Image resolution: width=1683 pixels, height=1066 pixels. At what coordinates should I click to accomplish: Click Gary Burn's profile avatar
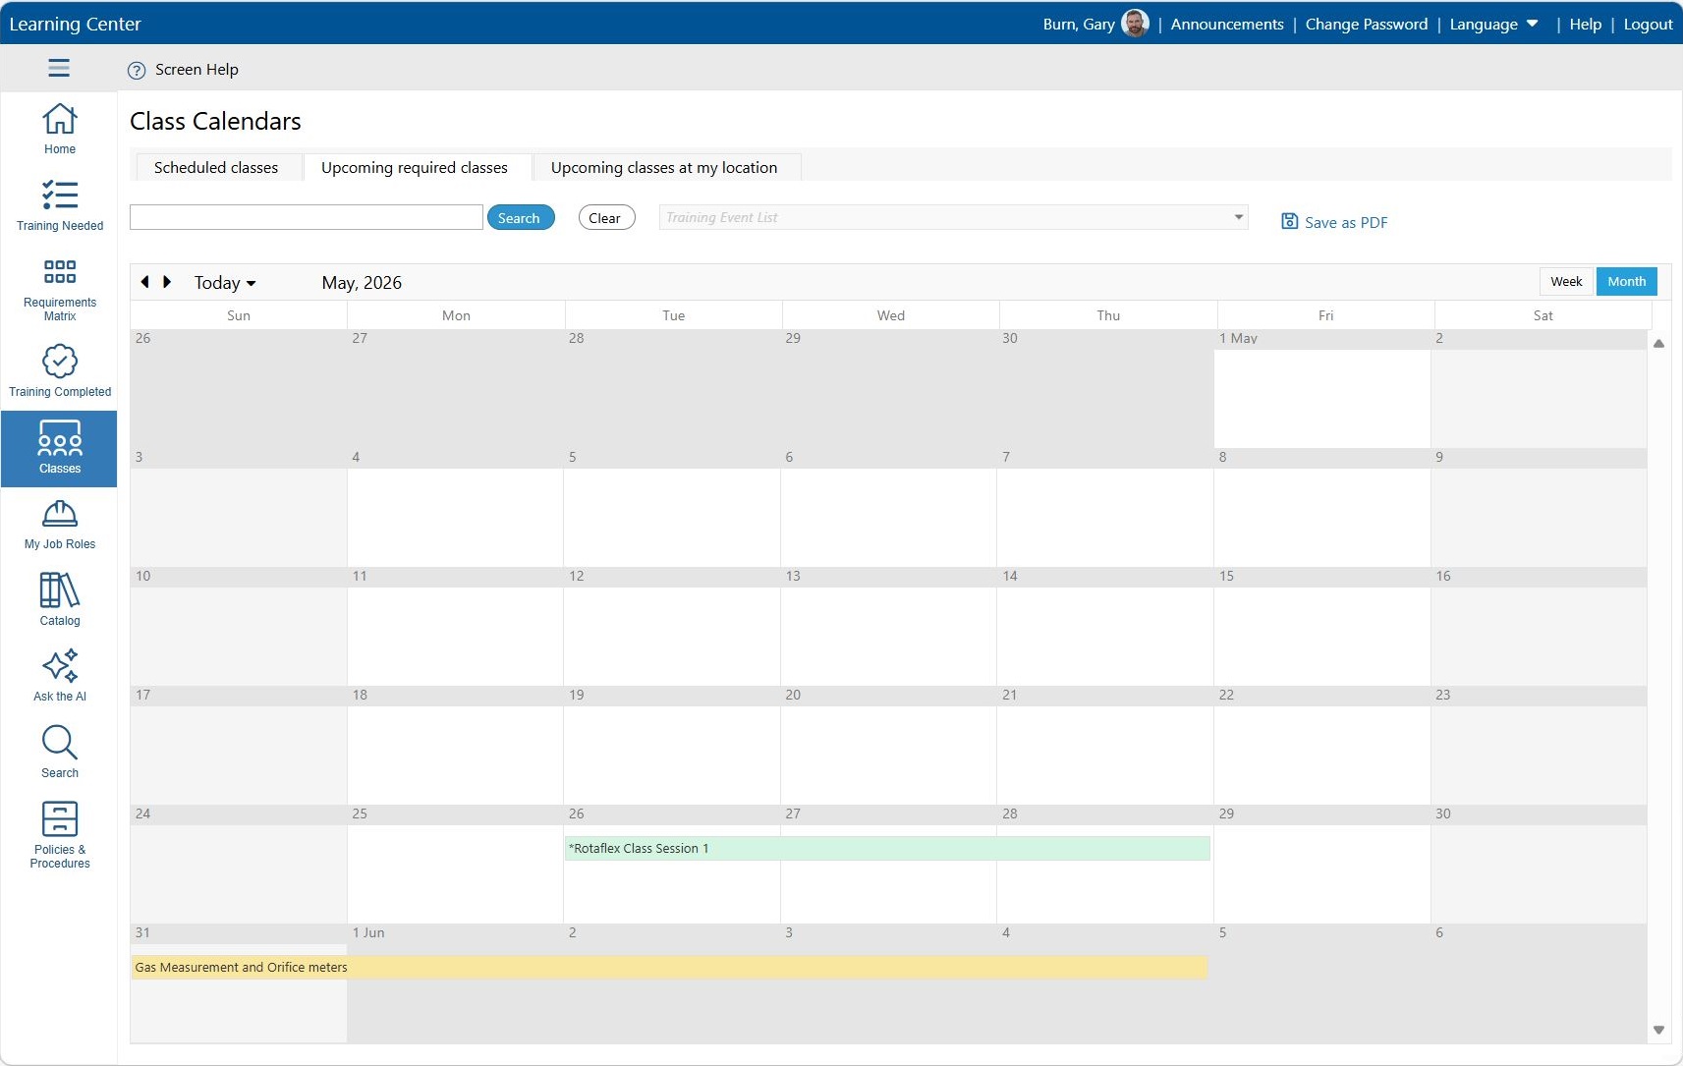click(1135, 24)
